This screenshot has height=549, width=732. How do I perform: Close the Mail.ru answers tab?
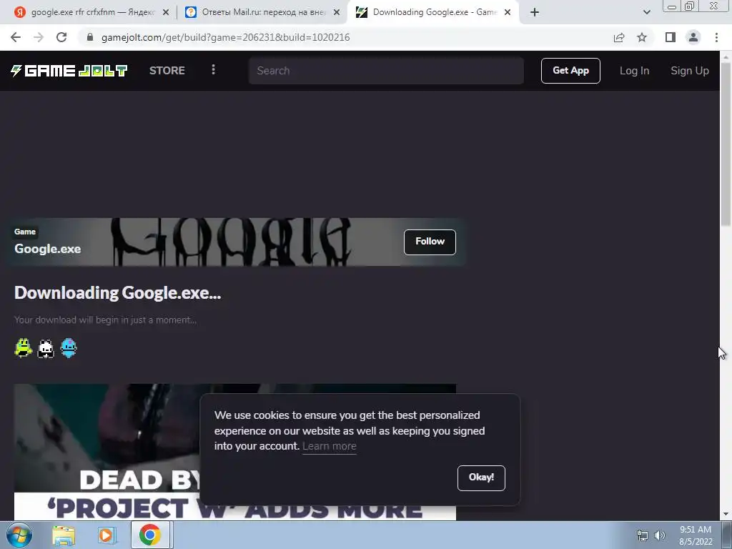click(337, 13)
